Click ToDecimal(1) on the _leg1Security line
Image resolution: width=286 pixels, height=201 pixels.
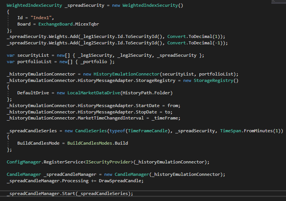[204, 36]
